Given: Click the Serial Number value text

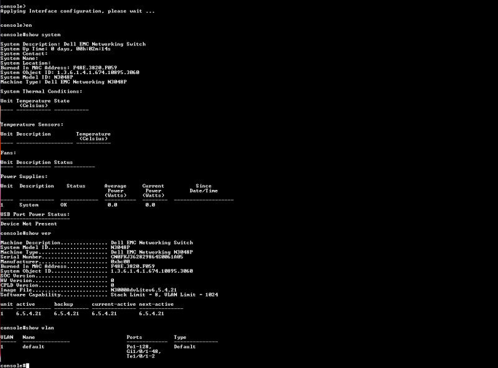Looking at the screenshot, I should click(147, 257).
